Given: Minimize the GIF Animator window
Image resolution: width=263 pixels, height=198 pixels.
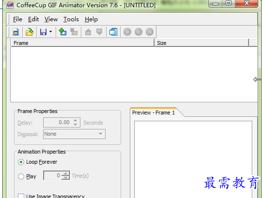Looking at the screenshot, I should (216, 3).
